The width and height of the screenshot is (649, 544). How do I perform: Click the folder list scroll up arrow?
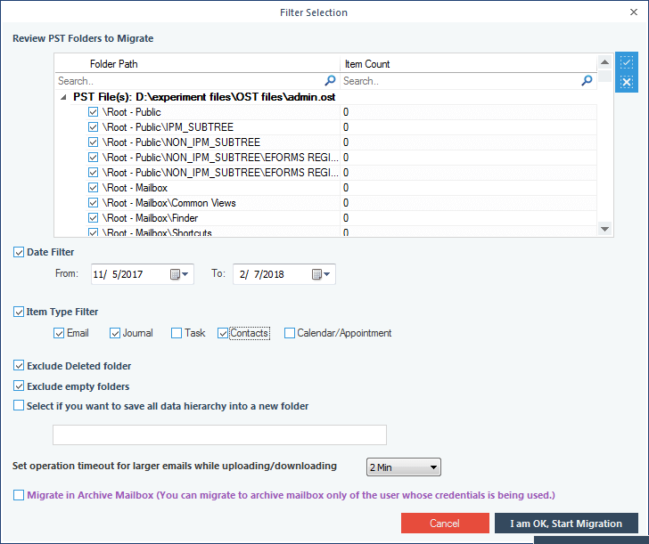pos(604,62)
